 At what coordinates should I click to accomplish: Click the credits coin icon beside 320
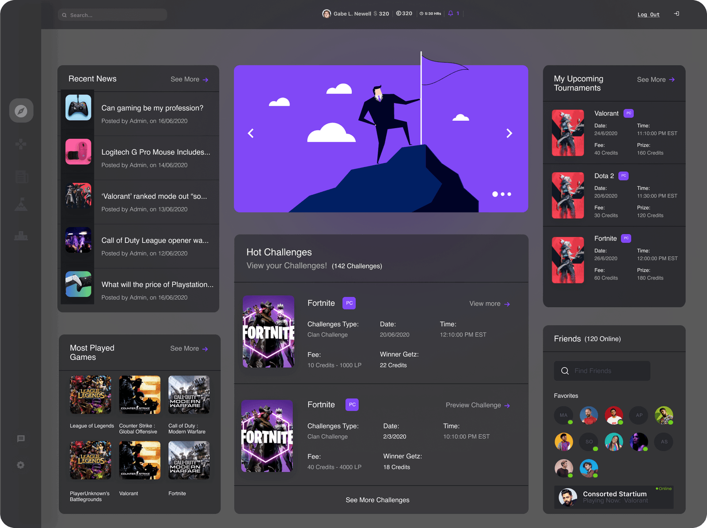pyautogui.click(x=399, y=13)
